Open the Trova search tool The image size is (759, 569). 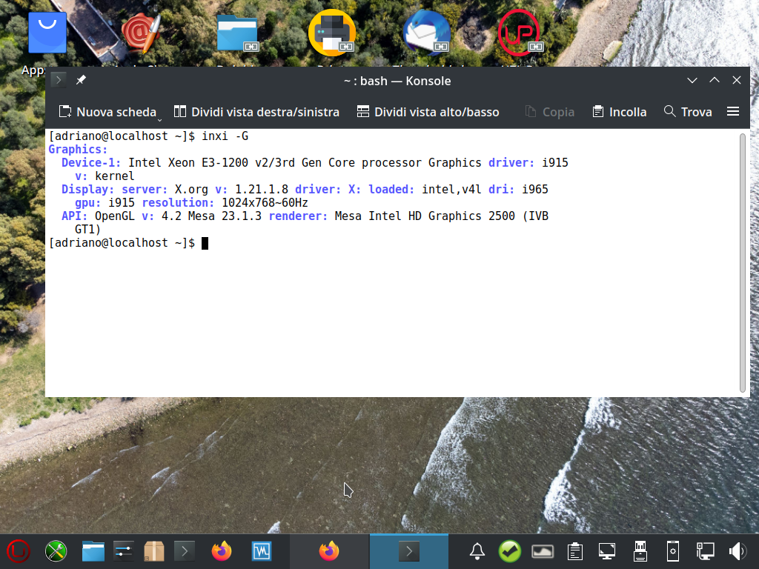tap(688, 112)
